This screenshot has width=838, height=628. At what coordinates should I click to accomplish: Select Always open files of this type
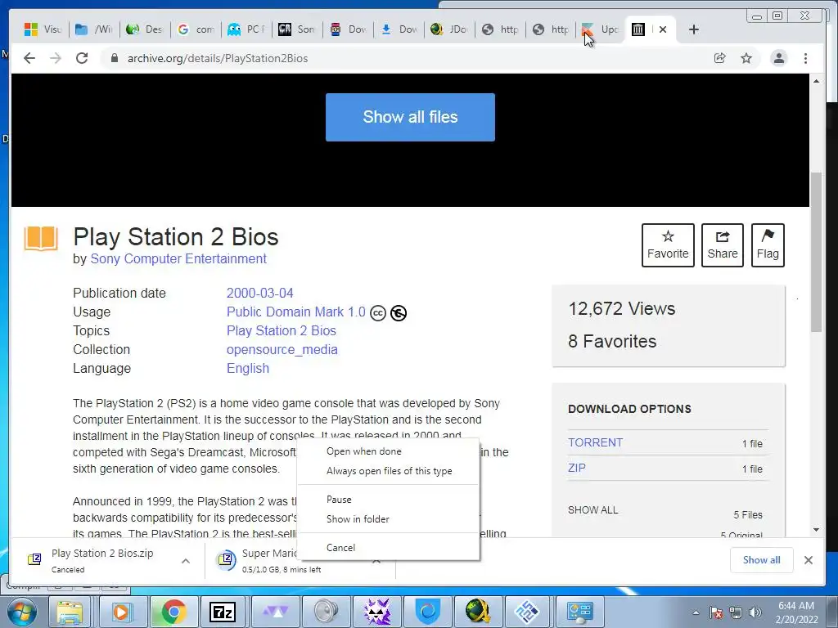pos(389,471)
